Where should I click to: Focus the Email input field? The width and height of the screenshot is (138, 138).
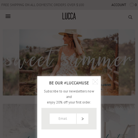pyautogui.click(x=63, y=119)
